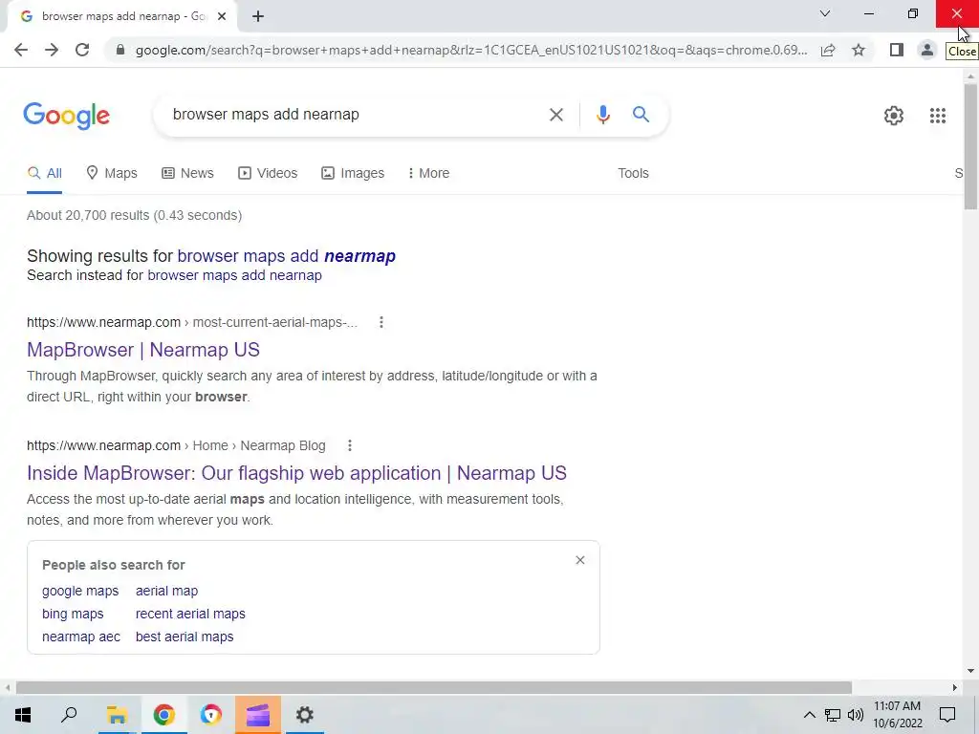The width and height of the screenshot is (979, 734).
Task: Dismiss the People also search for box
Action: [580, 560]
